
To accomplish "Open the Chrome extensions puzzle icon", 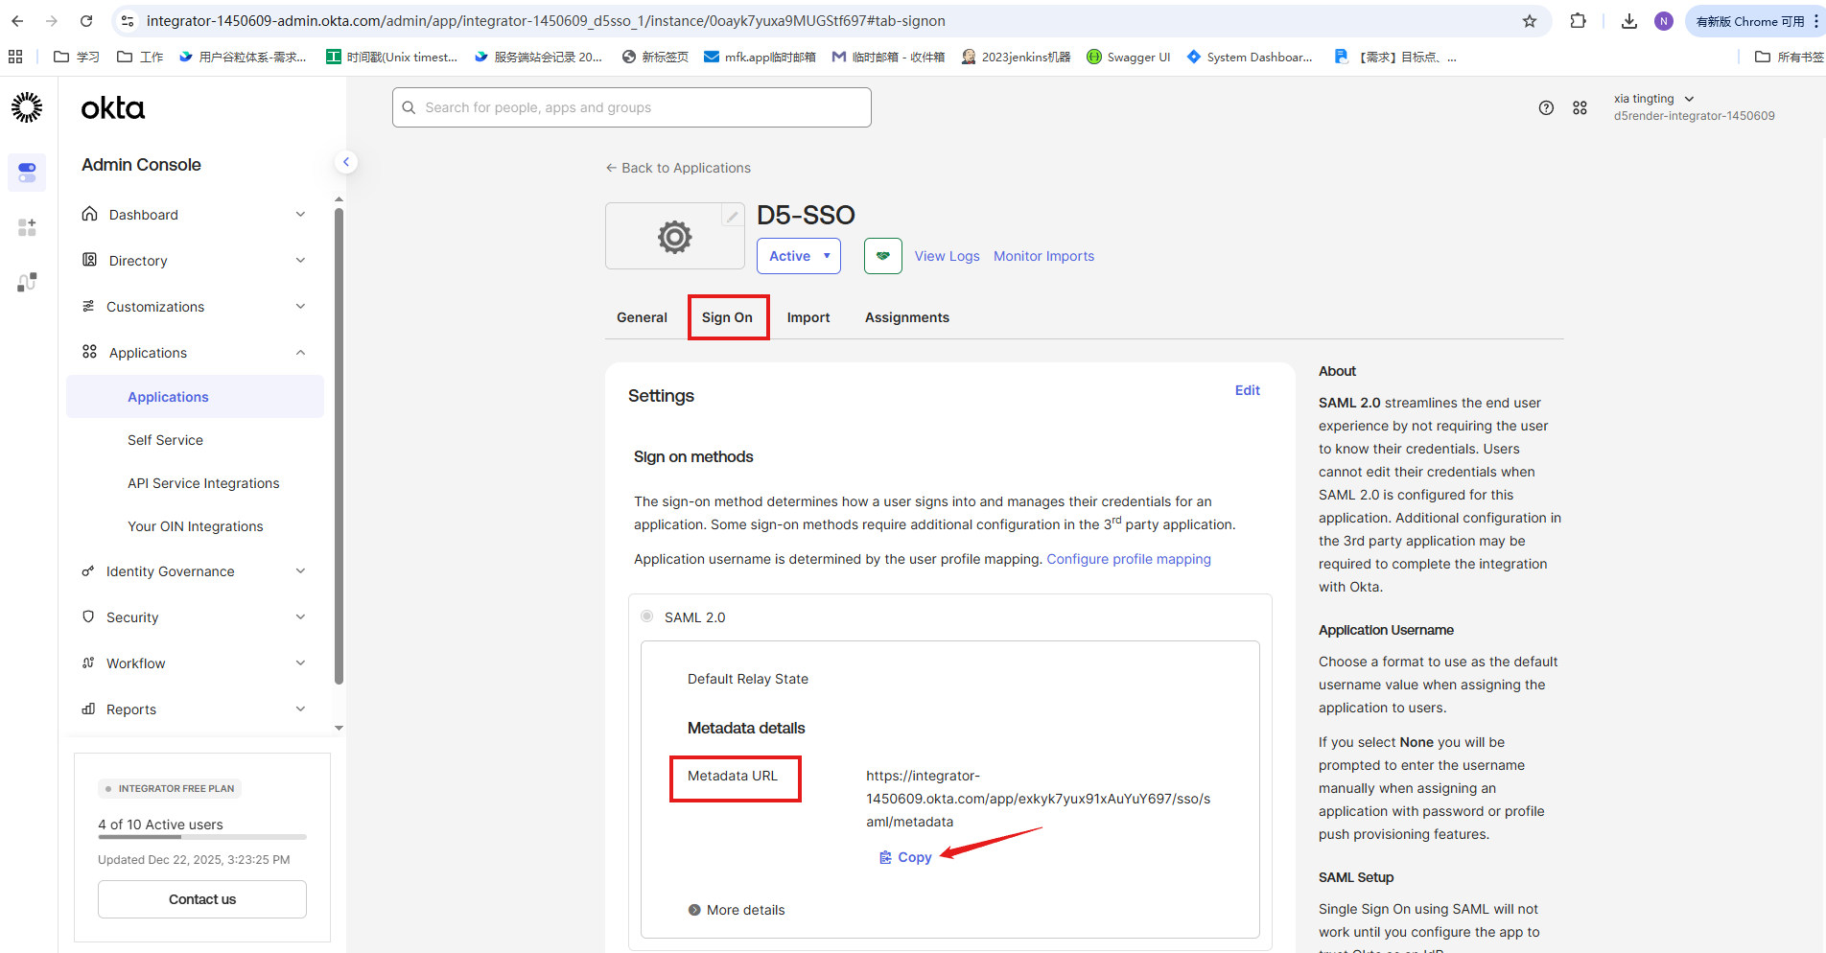I will point(1578,21).
